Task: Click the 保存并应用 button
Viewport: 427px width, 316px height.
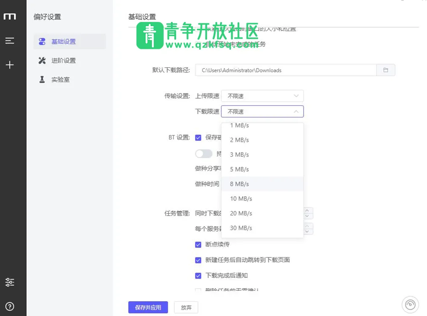Action: [x=148, y=308]
